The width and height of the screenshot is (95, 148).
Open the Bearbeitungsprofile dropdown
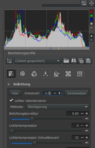[x=38, y=61]
